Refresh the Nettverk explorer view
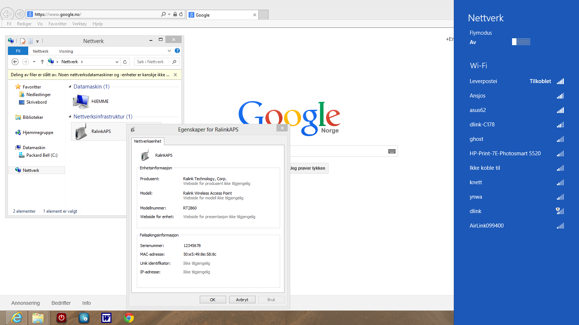Screen dimensions: 579x325 (x=125, y=62)
